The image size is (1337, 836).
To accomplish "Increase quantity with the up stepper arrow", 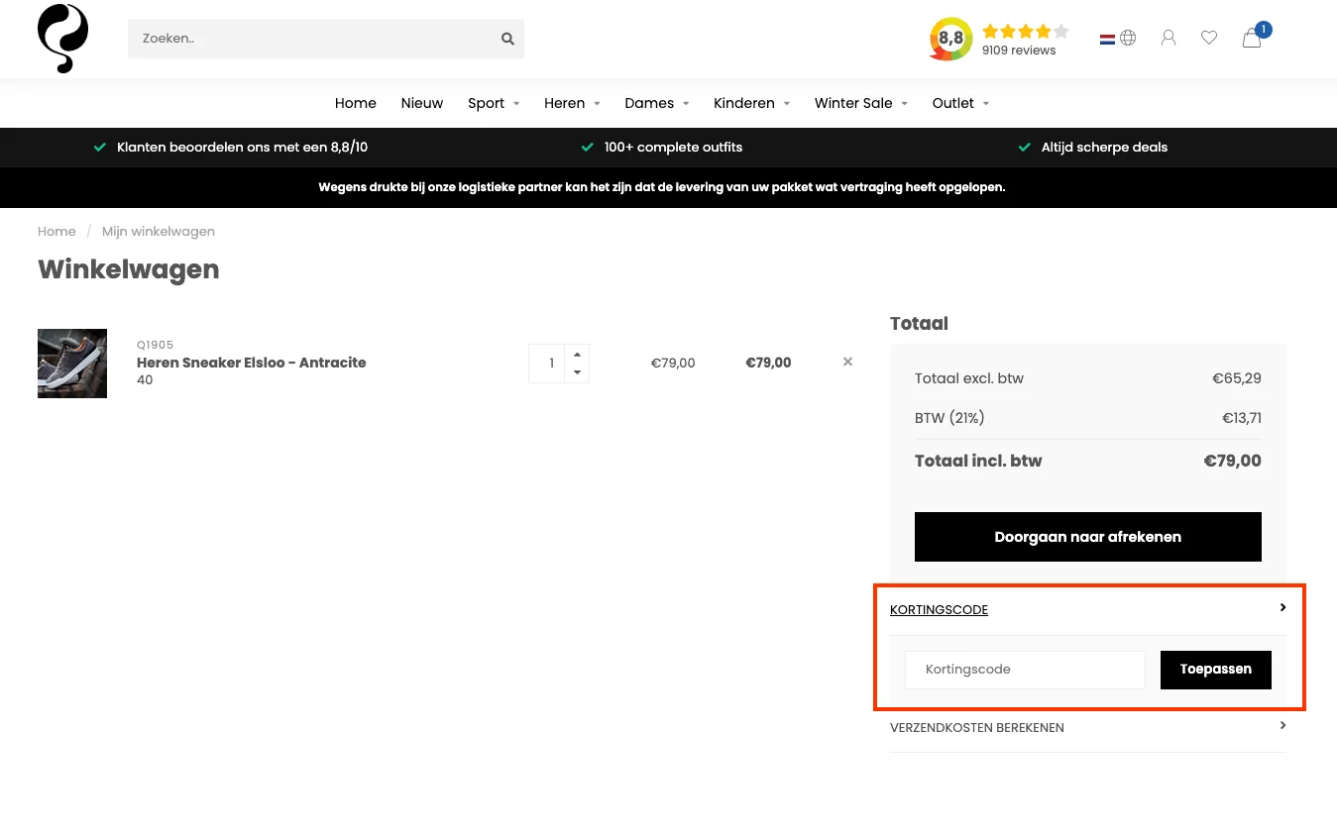I will pyautogui.click(x=576, y=353).
